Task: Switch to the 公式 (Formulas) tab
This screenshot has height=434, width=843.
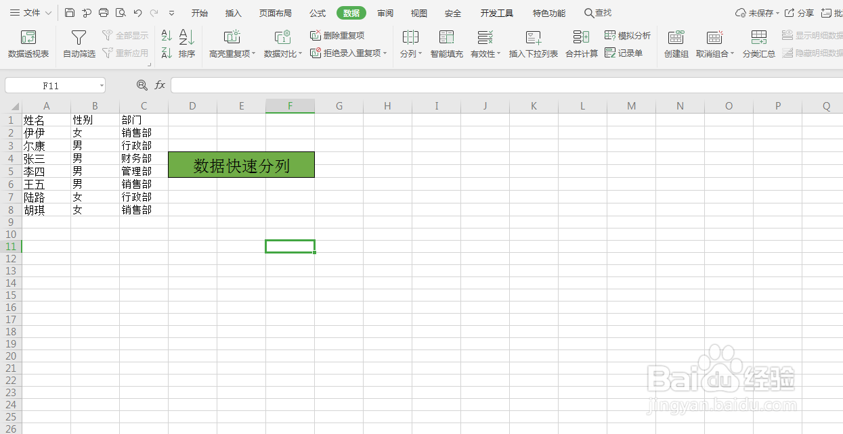Action: (x=318, y=13)
